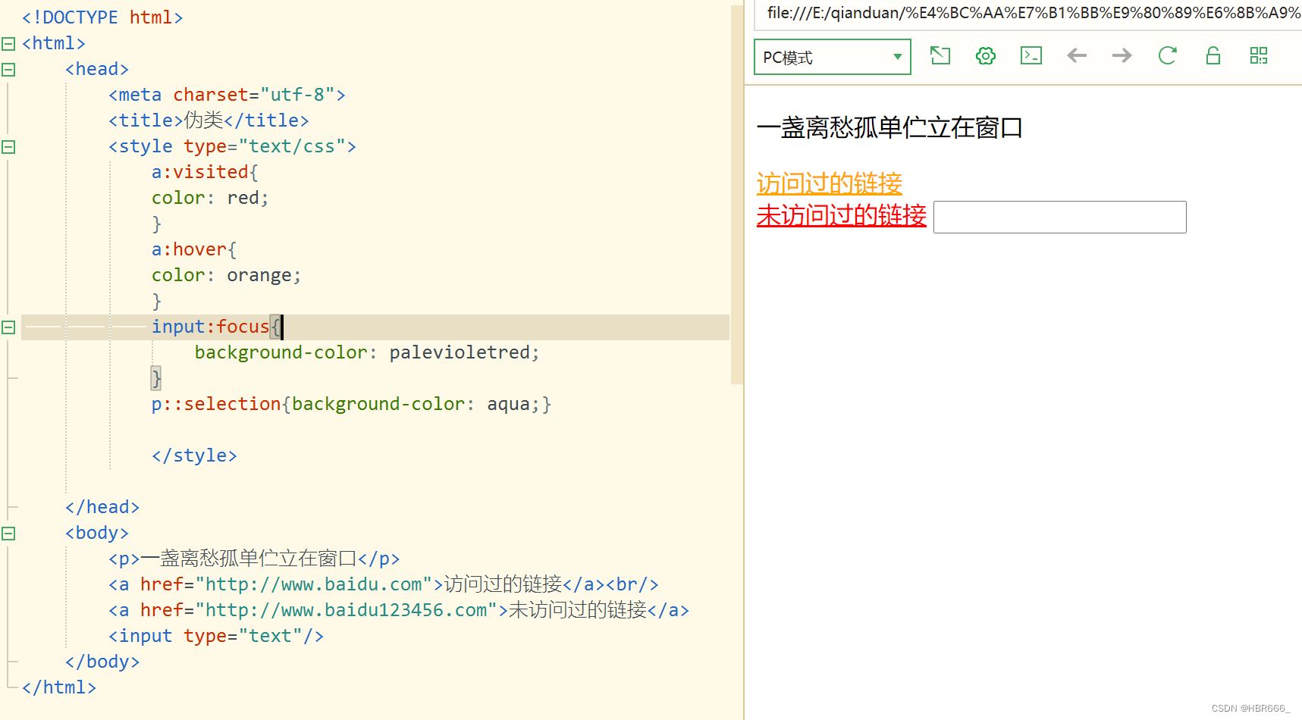Click the editor vertical scrollbar thumb
This screenshot has height=720, width=1302.
pos(737,195)
